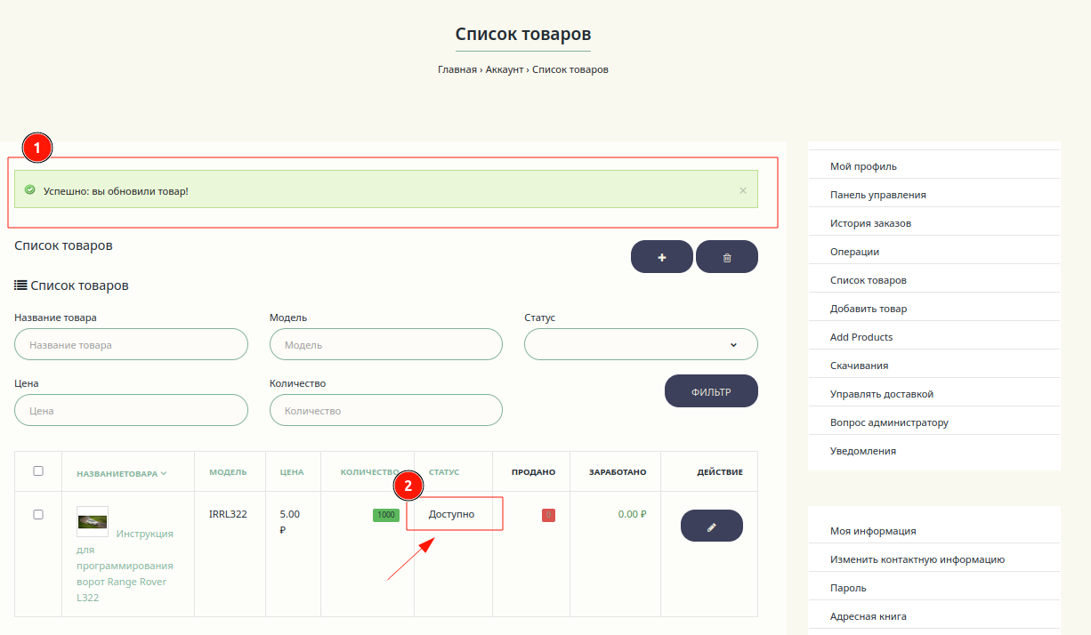Open Добавить товар in sidebar
The height and width of the screenshot is (635, 1091).
[x=869, y=309]
